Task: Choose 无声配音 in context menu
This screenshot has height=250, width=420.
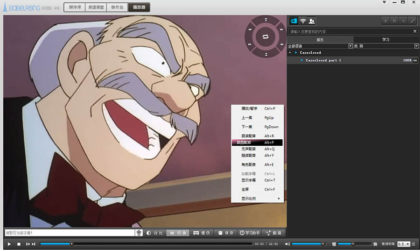Action: (x=258, y=149)
